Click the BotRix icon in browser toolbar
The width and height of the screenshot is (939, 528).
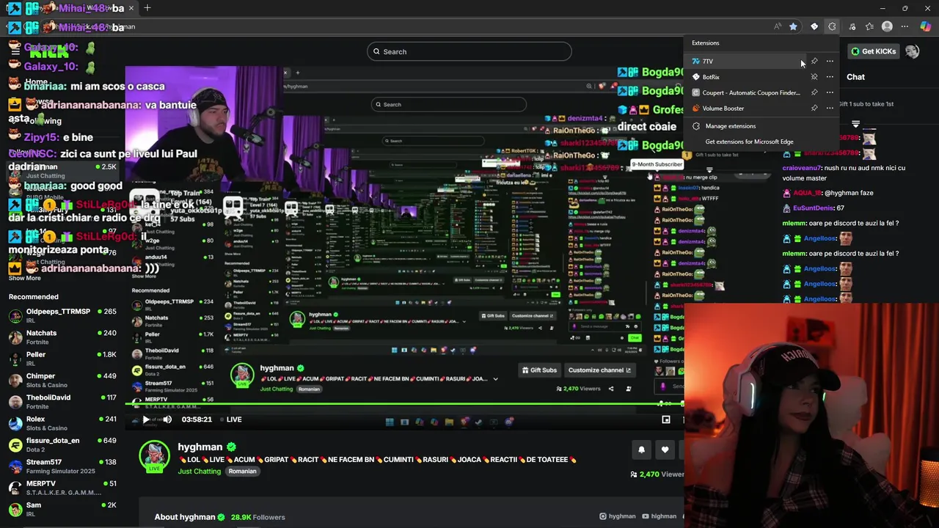(814, 26)
